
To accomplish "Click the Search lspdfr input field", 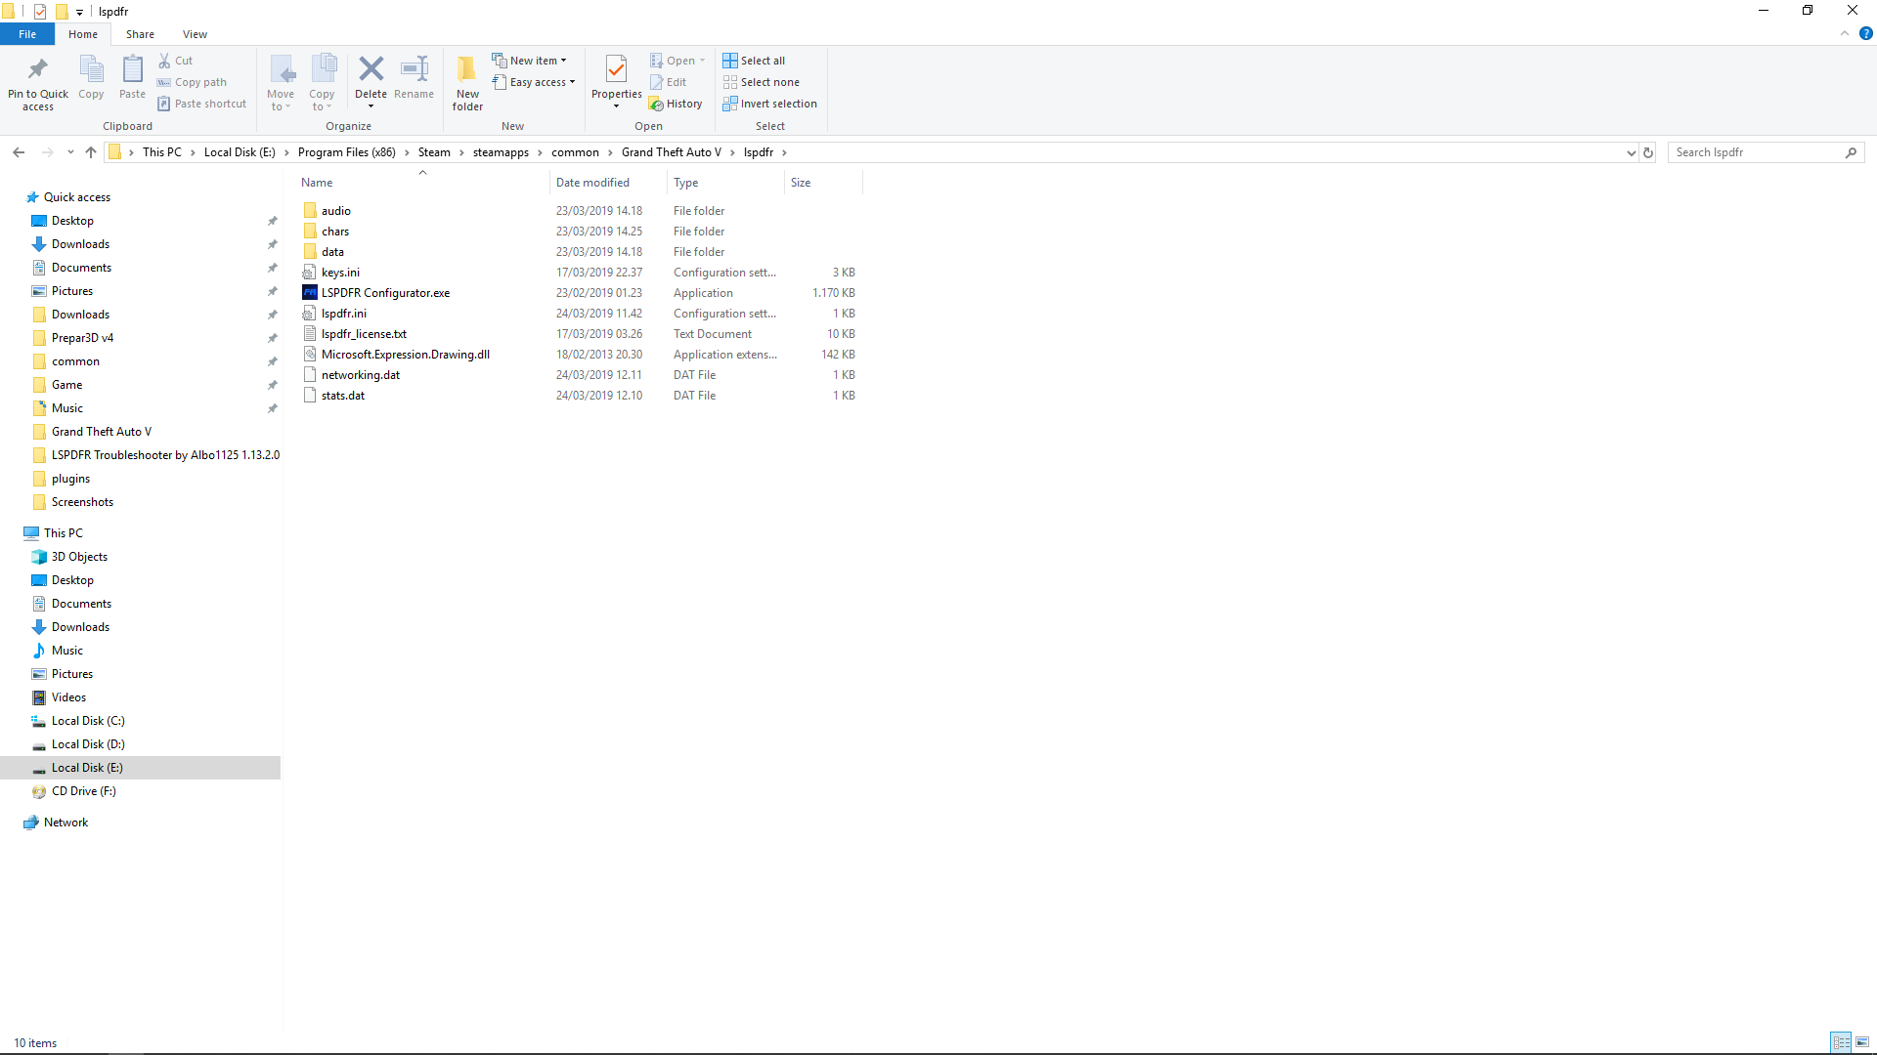I will tap(1757, 152).
